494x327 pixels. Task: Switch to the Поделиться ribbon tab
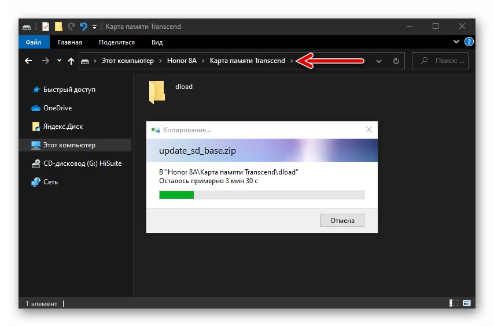(117, 42)
